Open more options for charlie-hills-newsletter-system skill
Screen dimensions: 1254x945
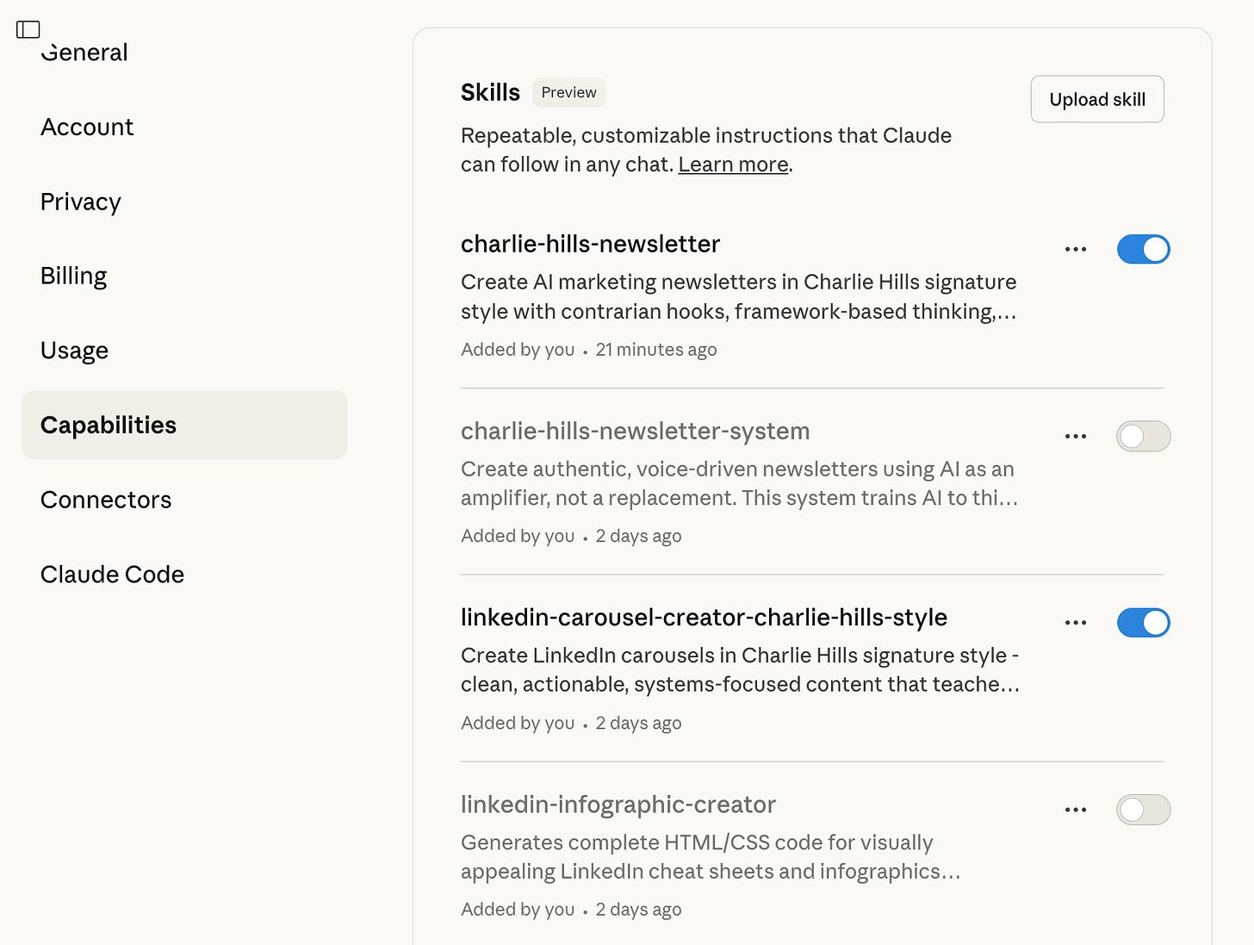pyautogui.click(x=1075, y=436)
